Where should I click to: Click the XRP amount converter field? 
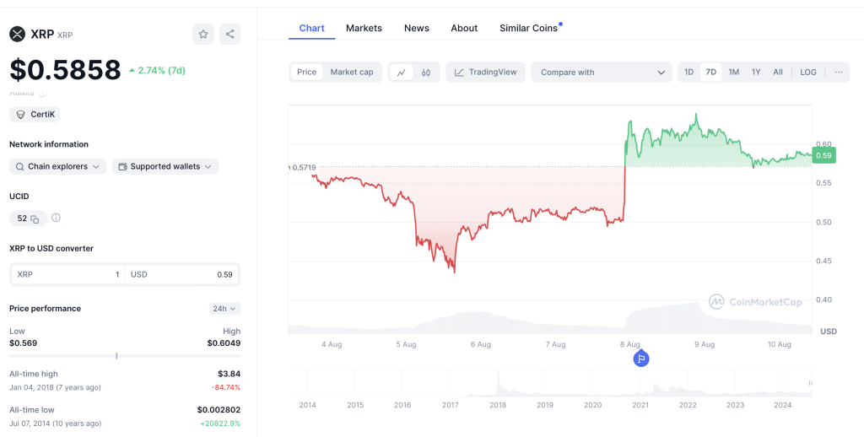68,274
